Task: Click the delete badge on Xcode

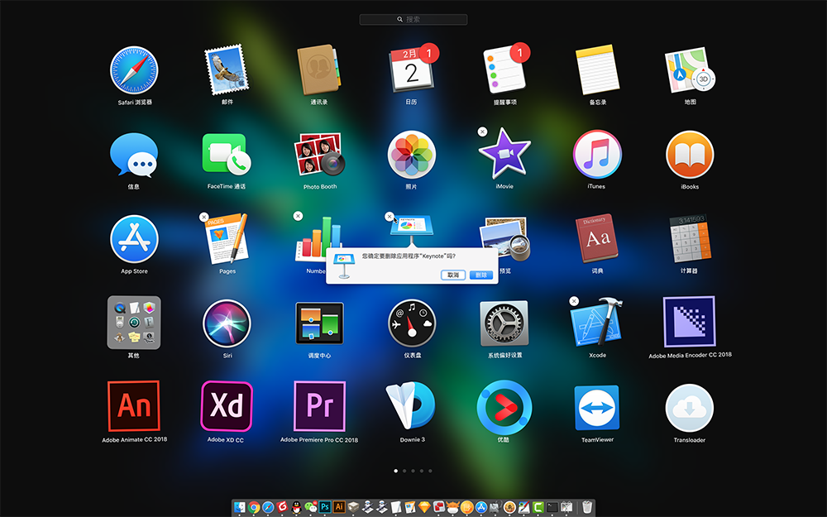Action: (x=575, y=301)
